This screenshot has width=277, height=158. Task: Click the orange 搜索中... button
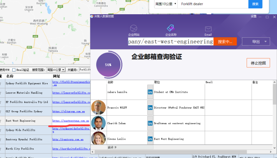(x=225, y=42)
